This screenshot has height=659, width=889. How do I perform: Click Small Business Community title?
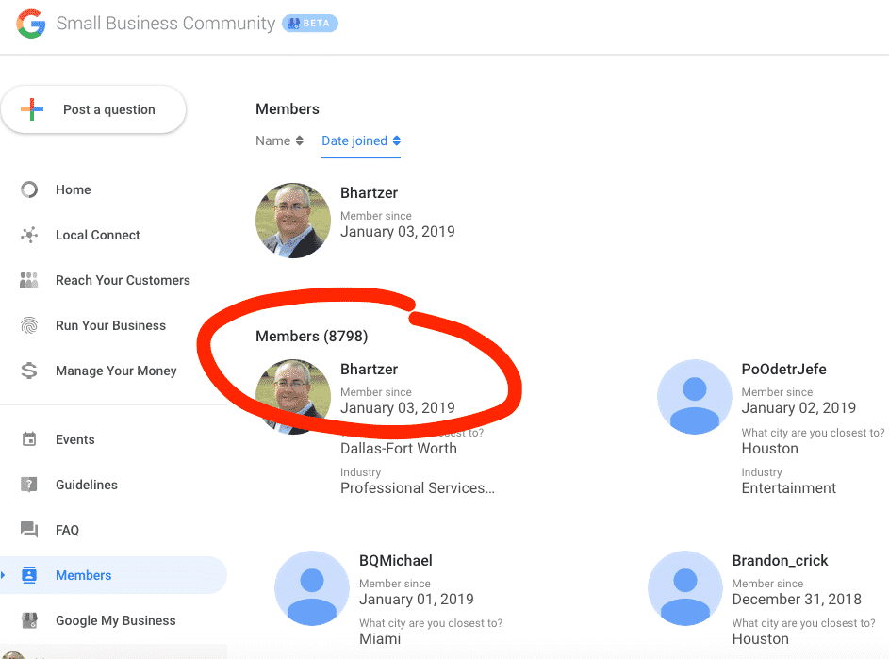click(x=166, y=24)
